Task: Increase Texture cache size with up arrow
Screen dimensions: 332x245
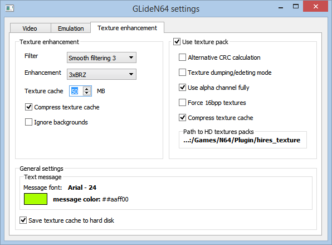Action: click(x=87, y=89)
